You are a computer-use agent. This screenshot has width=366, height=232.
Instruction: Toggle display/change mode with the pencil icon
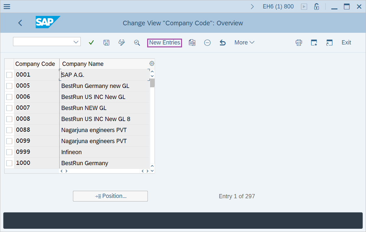point(121,42)
